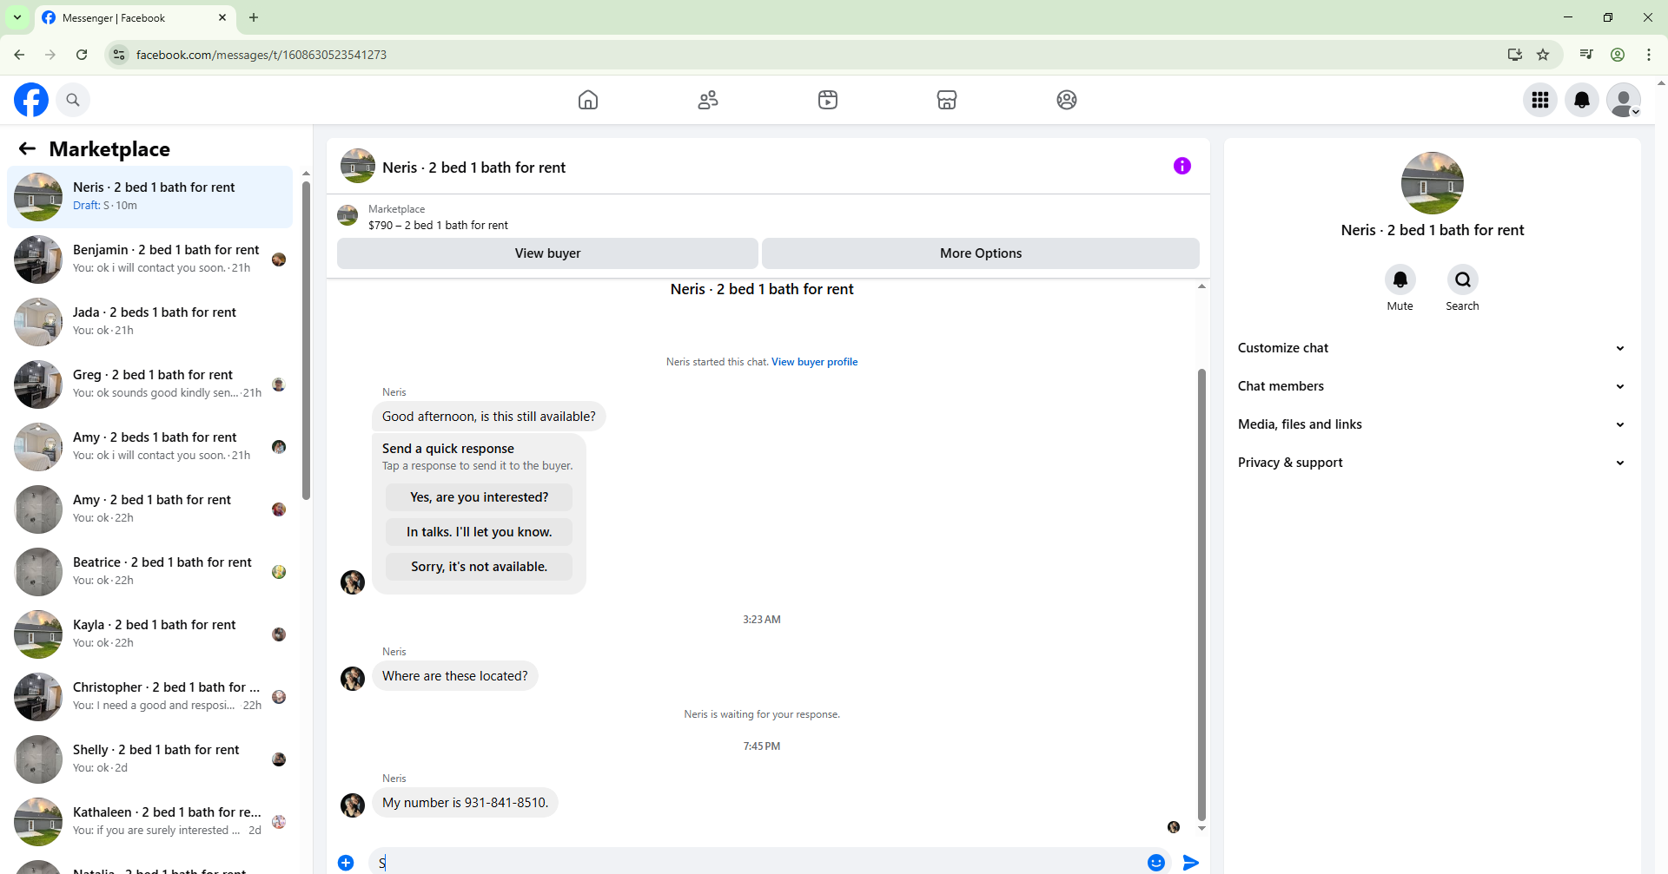The image size is (1668, 874).
Task: Click the browser address bar URL
Action: (261, 55)
